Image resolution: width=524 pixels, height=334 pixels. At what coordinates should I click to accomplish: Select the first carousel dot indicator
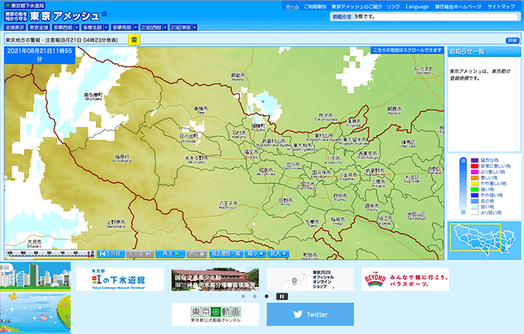click(243, 296)
